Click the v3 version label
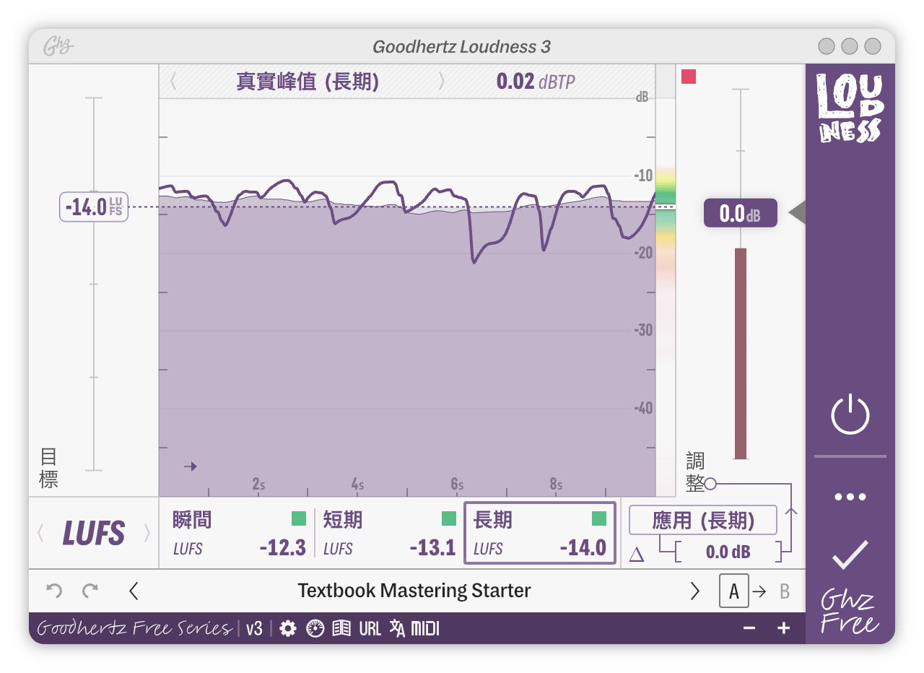Image resolution: width=924 pixels, height=673 pixels. click(254, 629)
